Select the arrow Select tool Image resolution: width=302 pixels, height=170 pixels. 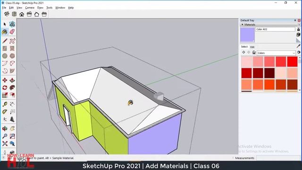click(x=5, y=24)
